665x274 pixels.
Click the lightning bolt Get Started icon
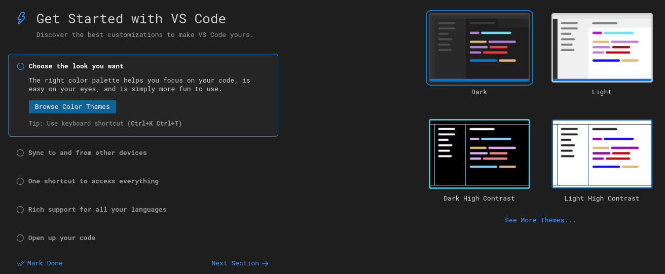tap(21, 19)
